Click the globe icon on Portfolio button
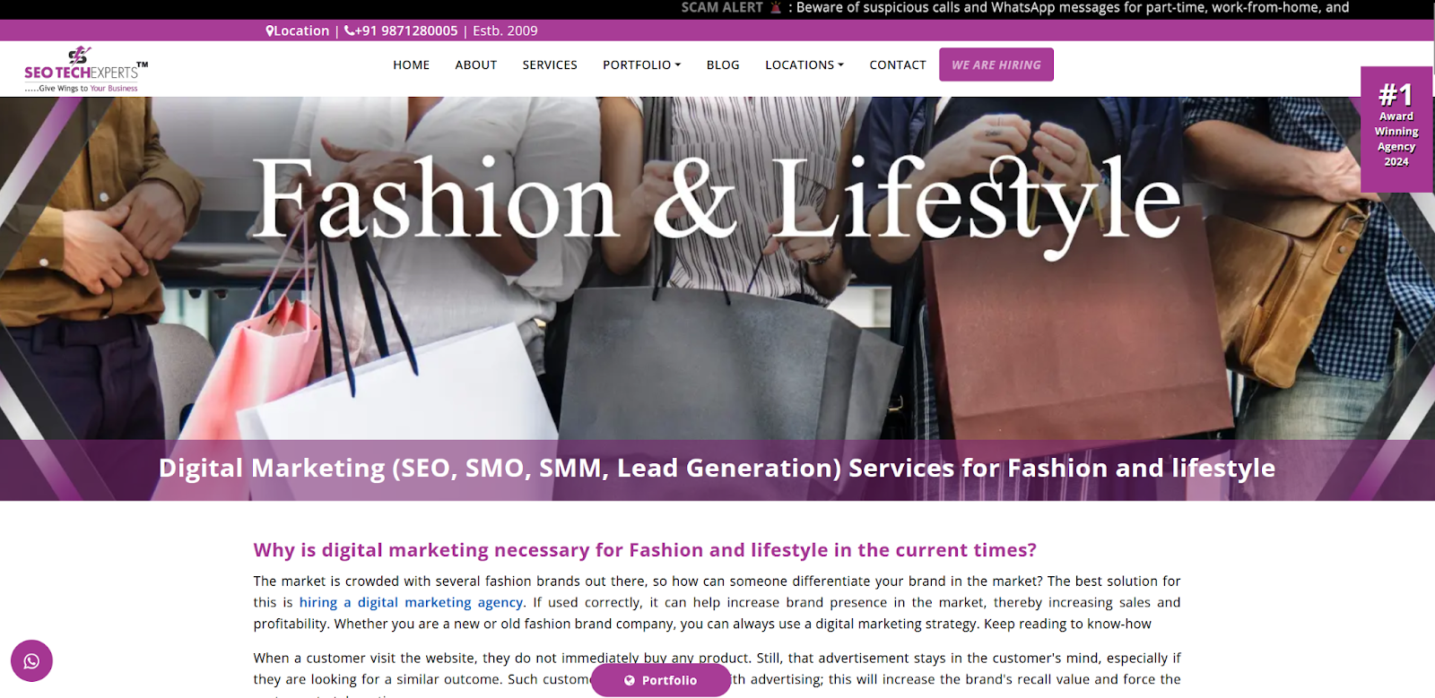Viewport: 1435px width, 698px height. point(630,680)
